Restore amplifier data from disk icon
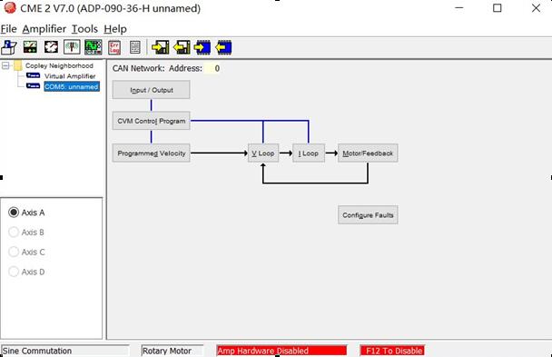The width and height of the screenshot is (552, 357). [182, 47]
